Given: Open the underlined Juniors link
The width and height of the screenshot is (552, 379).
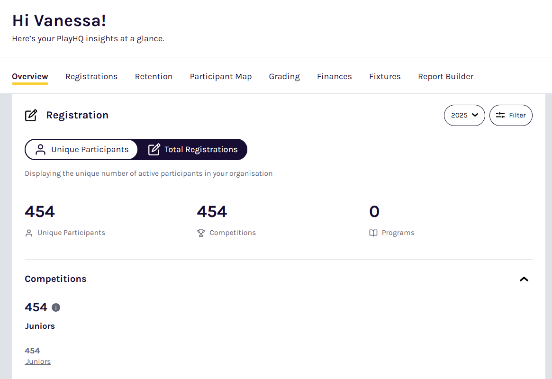Looking at the screenshot, I should 38,361.
